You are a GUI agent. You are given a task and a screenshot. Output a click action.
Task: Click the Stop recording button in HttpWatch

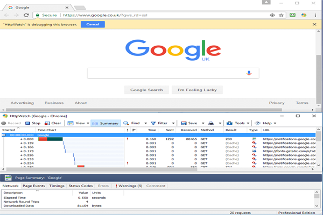(32, 123)
